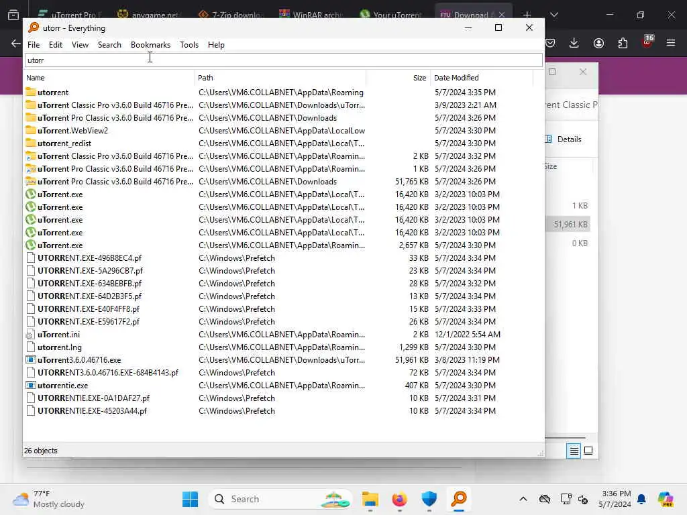This screenshot has height=515, width=687.
Task: Go back in the browser
Action: point(16,43)
